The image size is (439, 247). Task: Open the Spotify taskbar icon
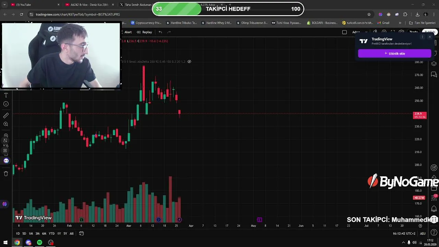[x=39, y=243]
